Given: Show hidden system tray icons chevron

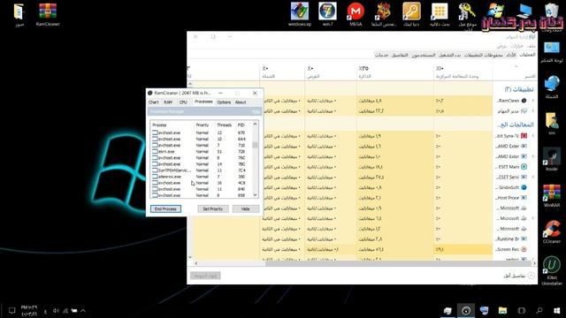Looking at the screenshot, I should point(83,311).
